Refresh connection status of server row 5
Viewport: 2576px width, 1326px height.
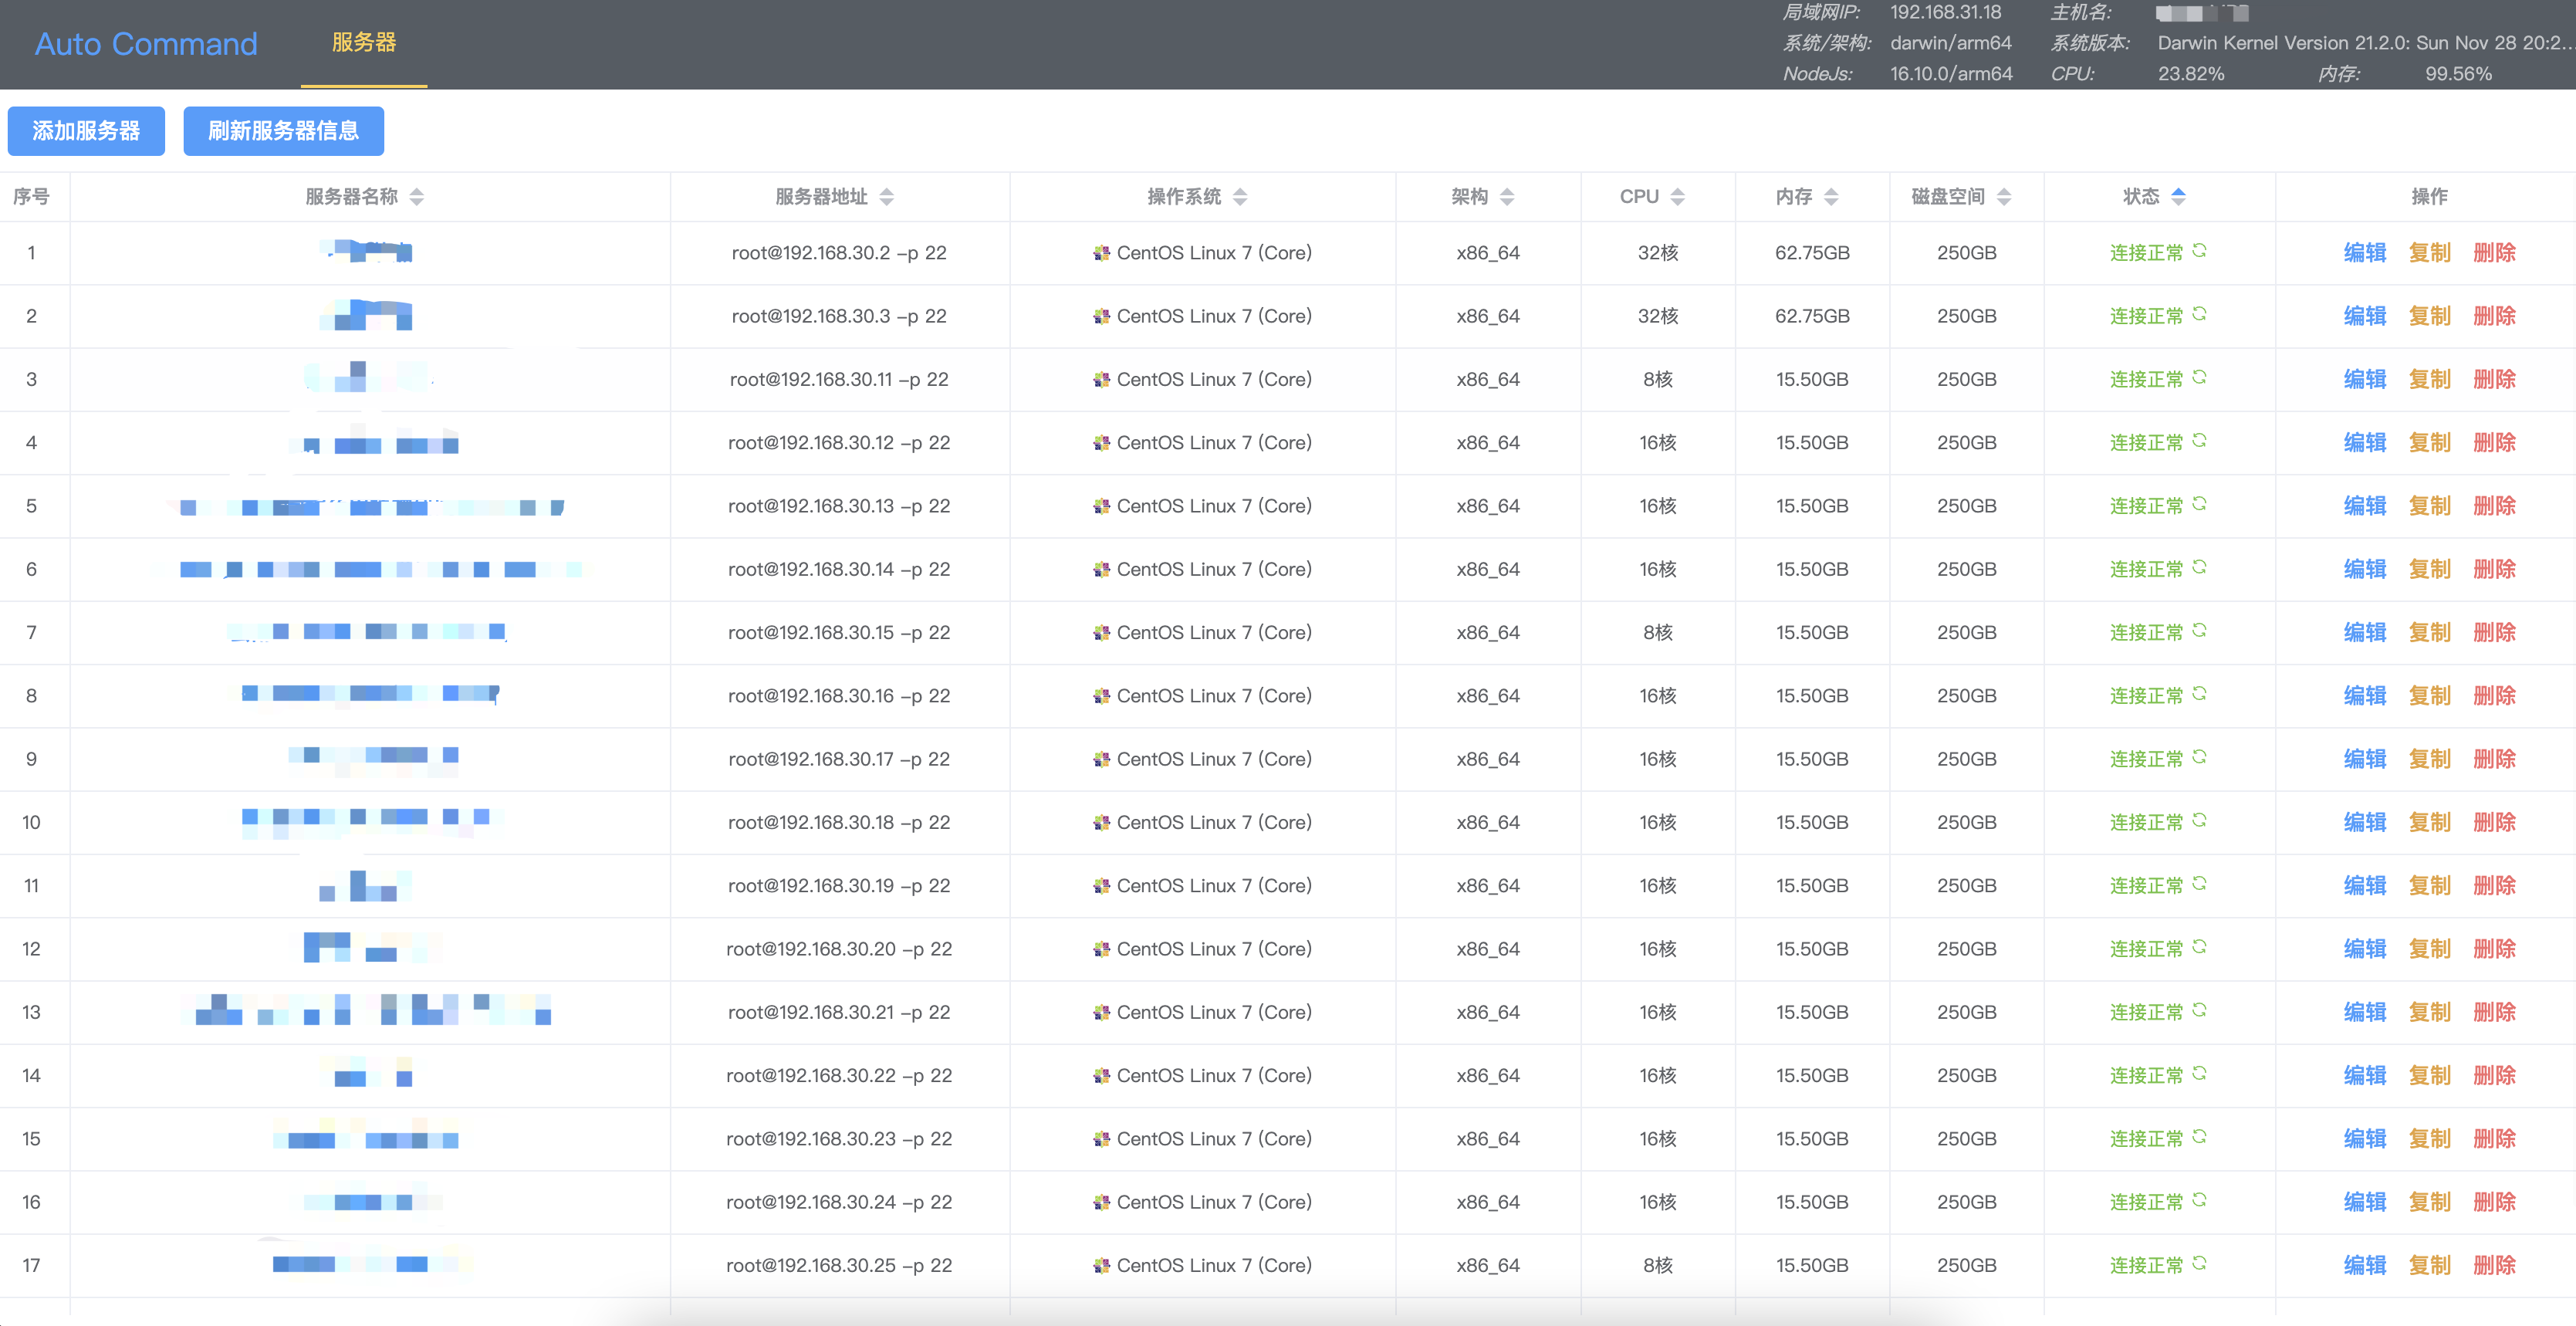tap(2199, 504)
